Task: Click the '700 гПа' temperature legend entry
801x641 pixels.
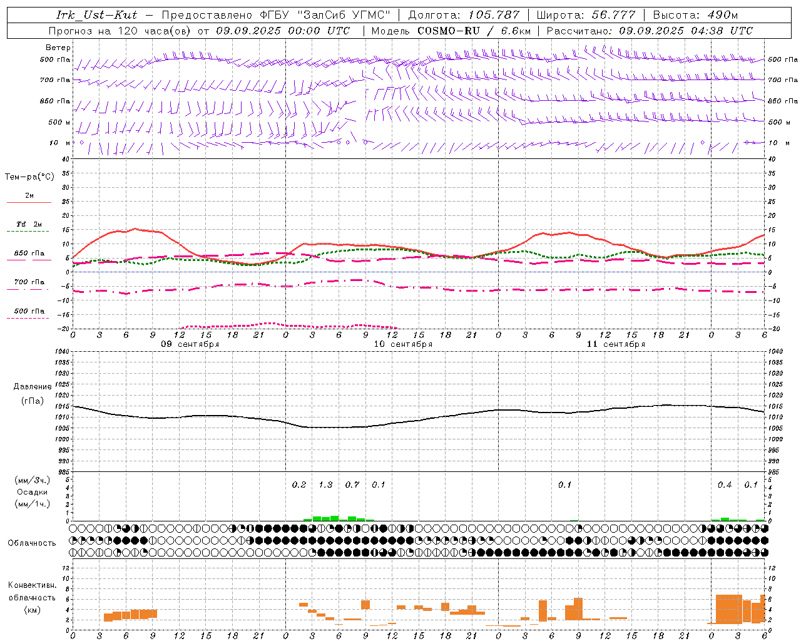Action: (x=29, y=282)
